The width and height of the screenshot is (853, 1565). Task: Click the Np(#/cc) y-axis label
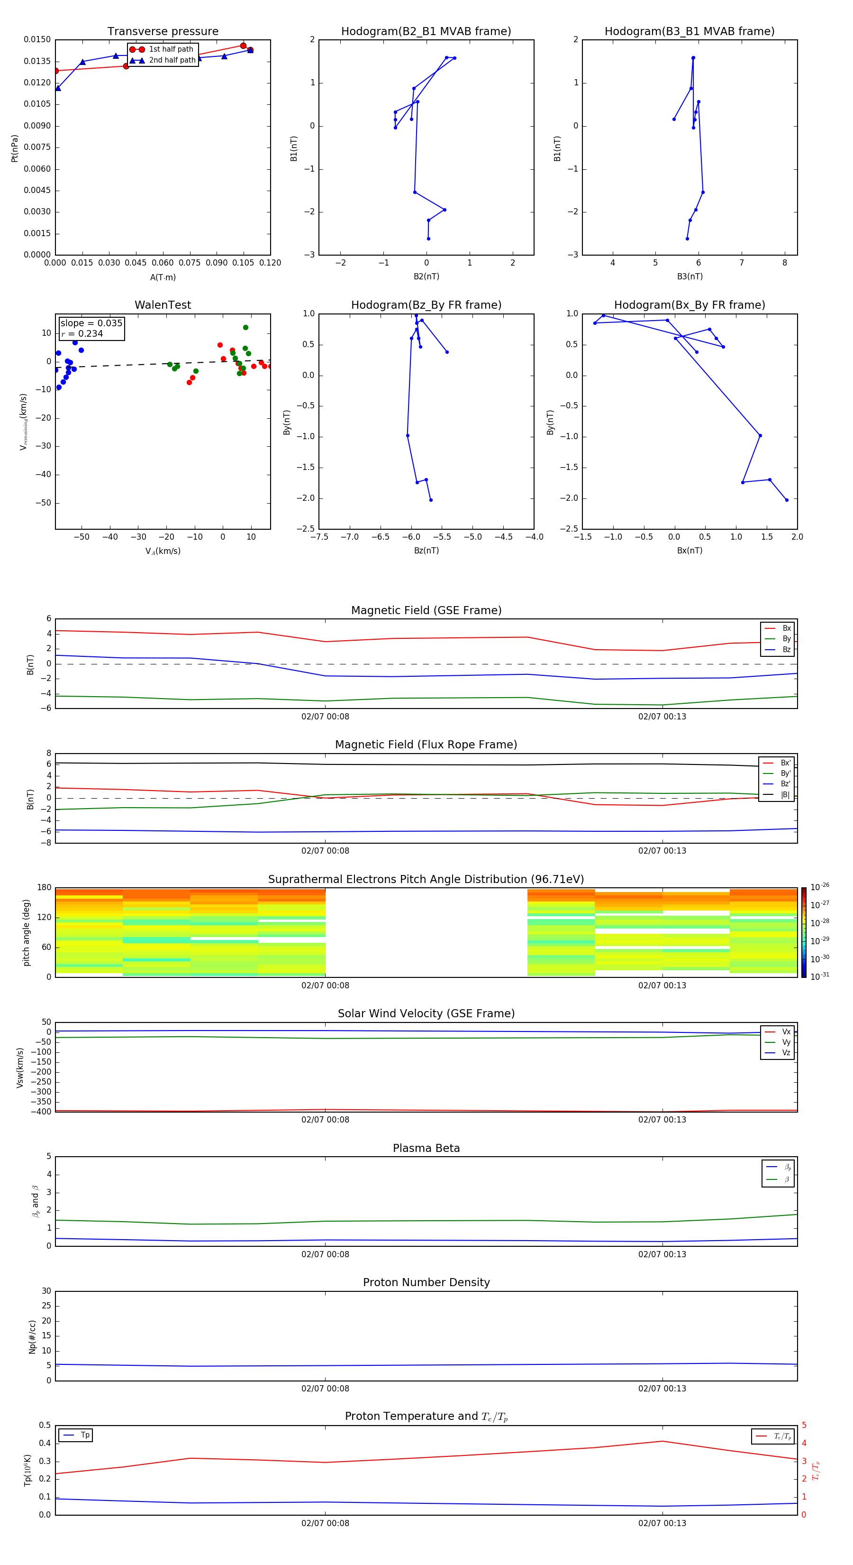32,1336
